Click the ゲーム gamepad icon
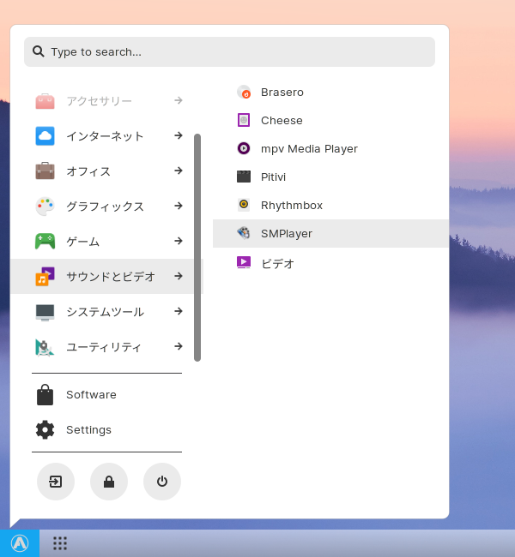Image resolution: width=515 pixels, height=557 pixels. click(45, 241)
